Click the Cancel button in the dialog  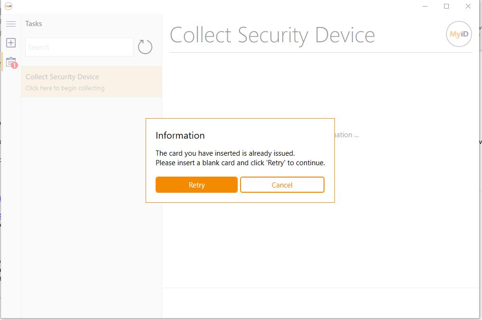coord(282,185)
